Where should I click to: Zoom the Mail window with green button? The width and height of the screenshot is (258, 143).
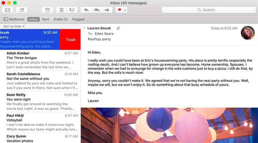pyautogui.click(x=15, y=3)
